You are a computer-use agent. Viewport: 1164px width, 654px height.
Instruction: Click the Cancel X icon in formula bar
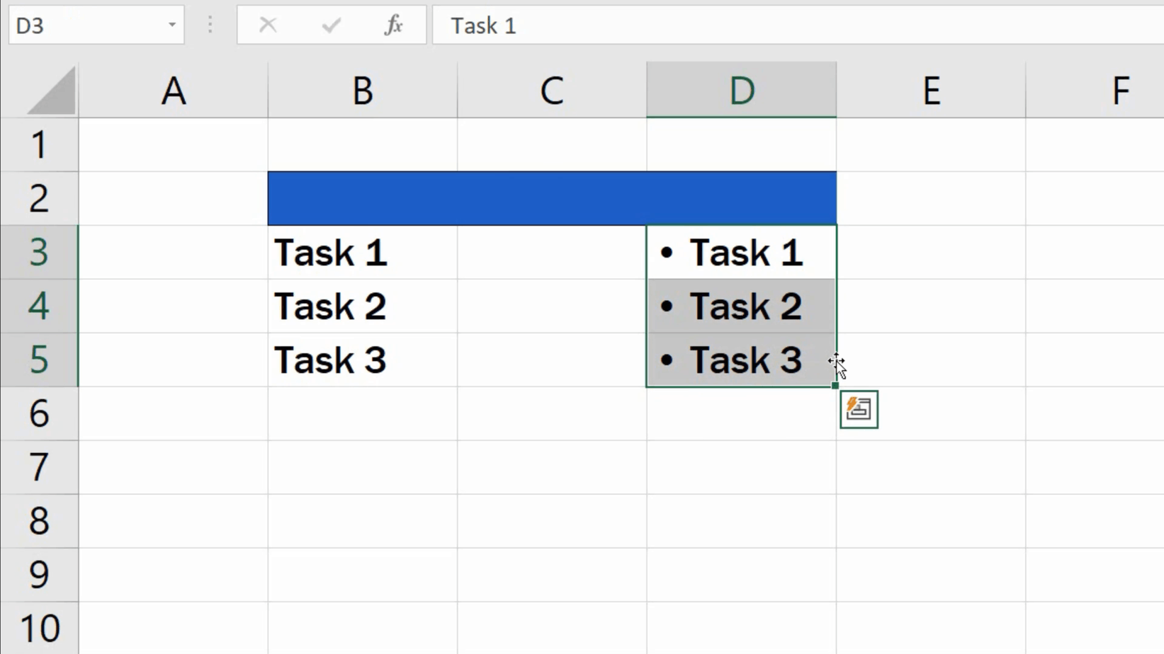[268, 25]
